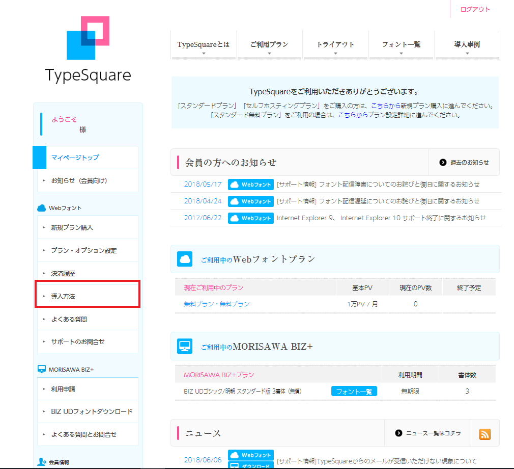This screenshot has height=469, width=514.
Task: Click the Webフォント badge for 2018/04/24
Action: click(x=251, y=201)
